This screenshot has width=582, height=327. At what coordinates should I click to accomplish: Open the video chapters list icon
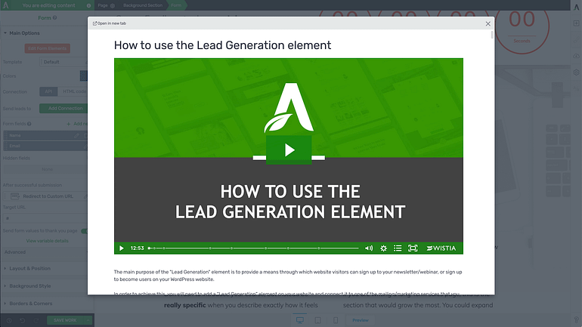(398, 248)
